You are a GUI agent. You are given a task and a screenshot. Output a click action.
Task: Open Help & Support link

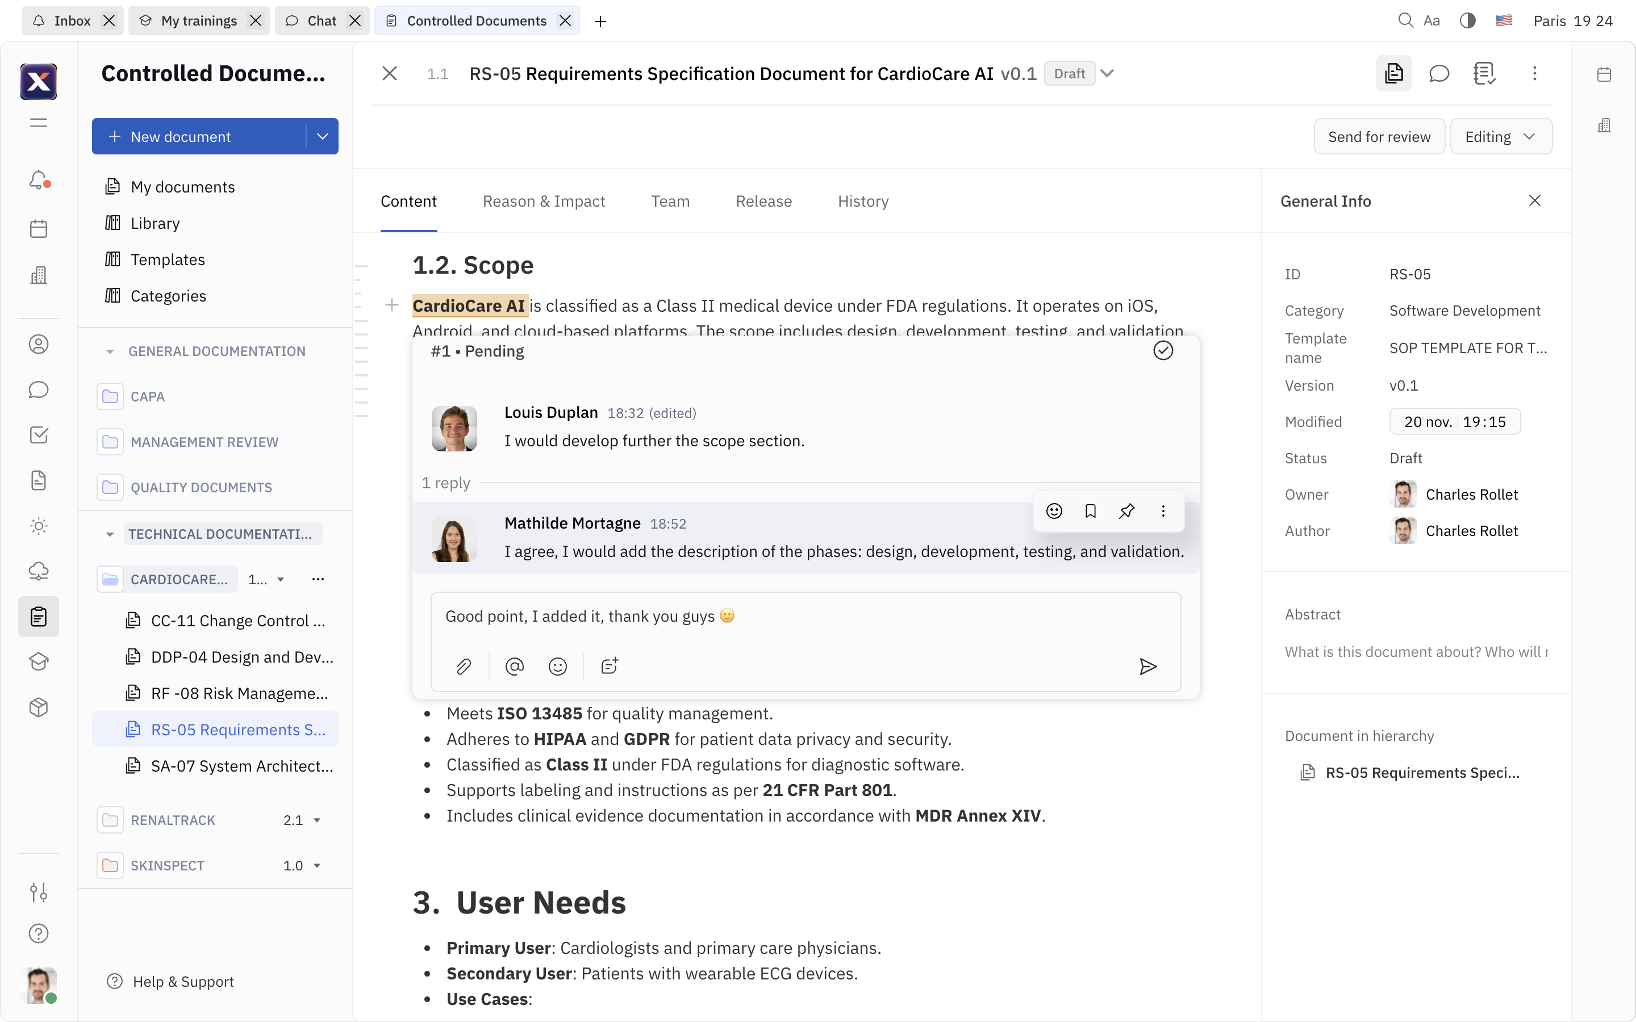(182, 981)
